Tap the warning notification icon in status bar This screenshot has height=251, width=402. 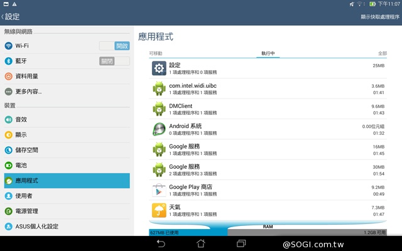pyautogui.click(x=14, y=4)
